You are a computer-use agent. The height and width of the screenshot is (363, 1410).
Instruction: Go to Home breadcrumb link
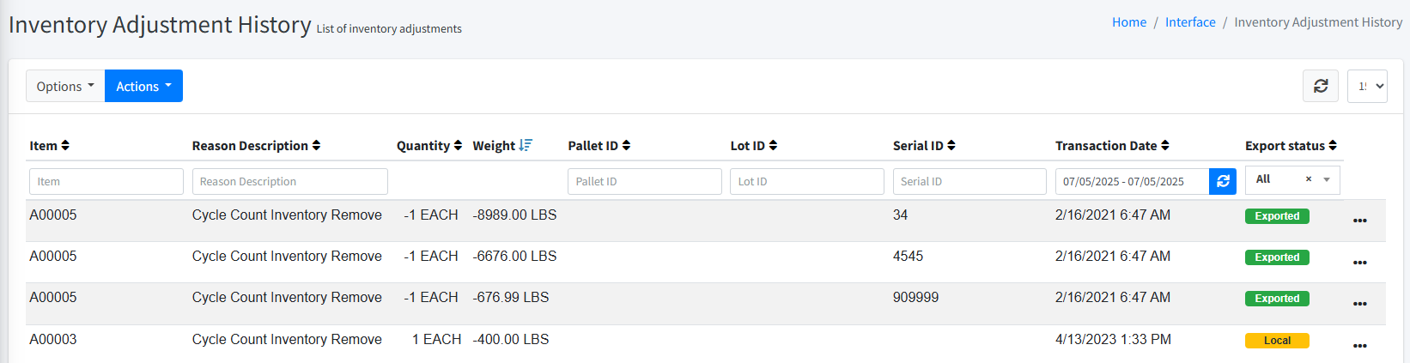[1128, 22]
